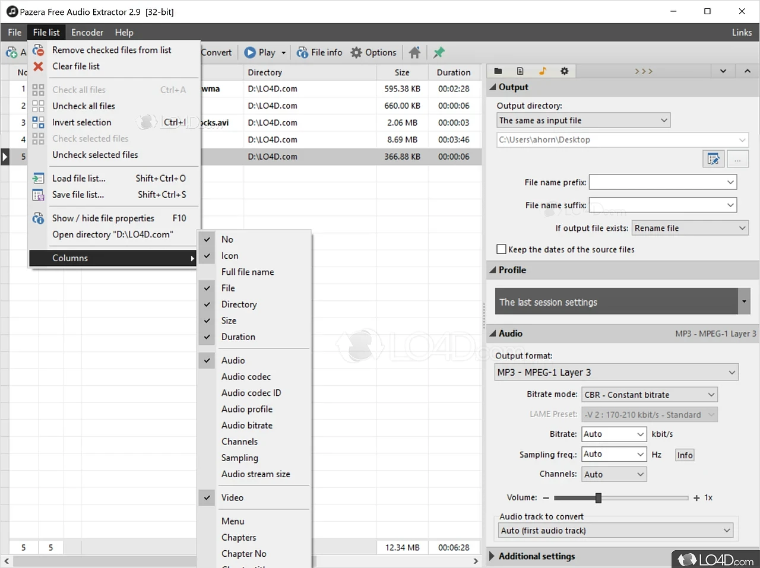This screenshot has height=568, width=760.
Task: Enable Keep the dates of source files
Action: pyautogui.click(x=502, y=249)
